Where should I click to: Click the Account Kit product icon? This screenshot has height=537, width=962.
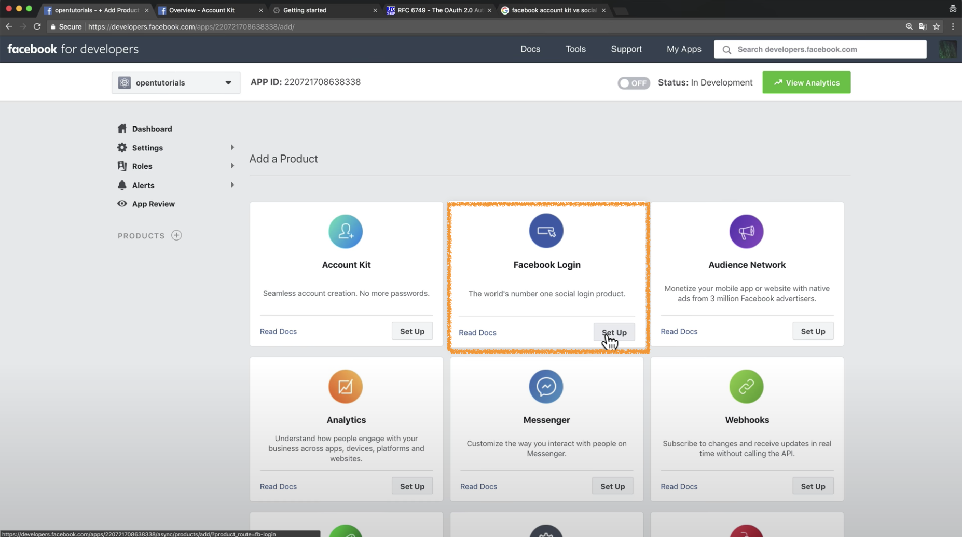click(346, 231)
